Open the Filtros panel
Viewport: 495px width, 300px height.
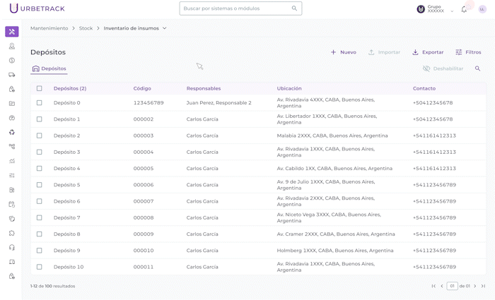(468, 52)
